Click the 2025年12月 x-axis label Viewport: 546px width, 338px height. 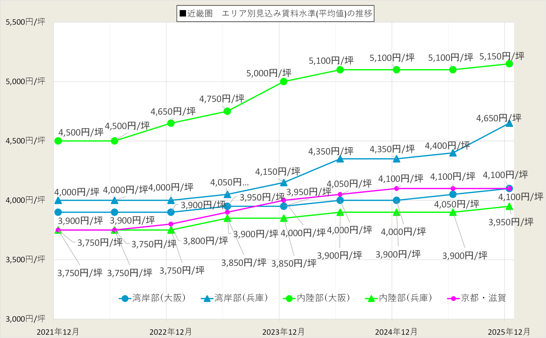(509, 332)
